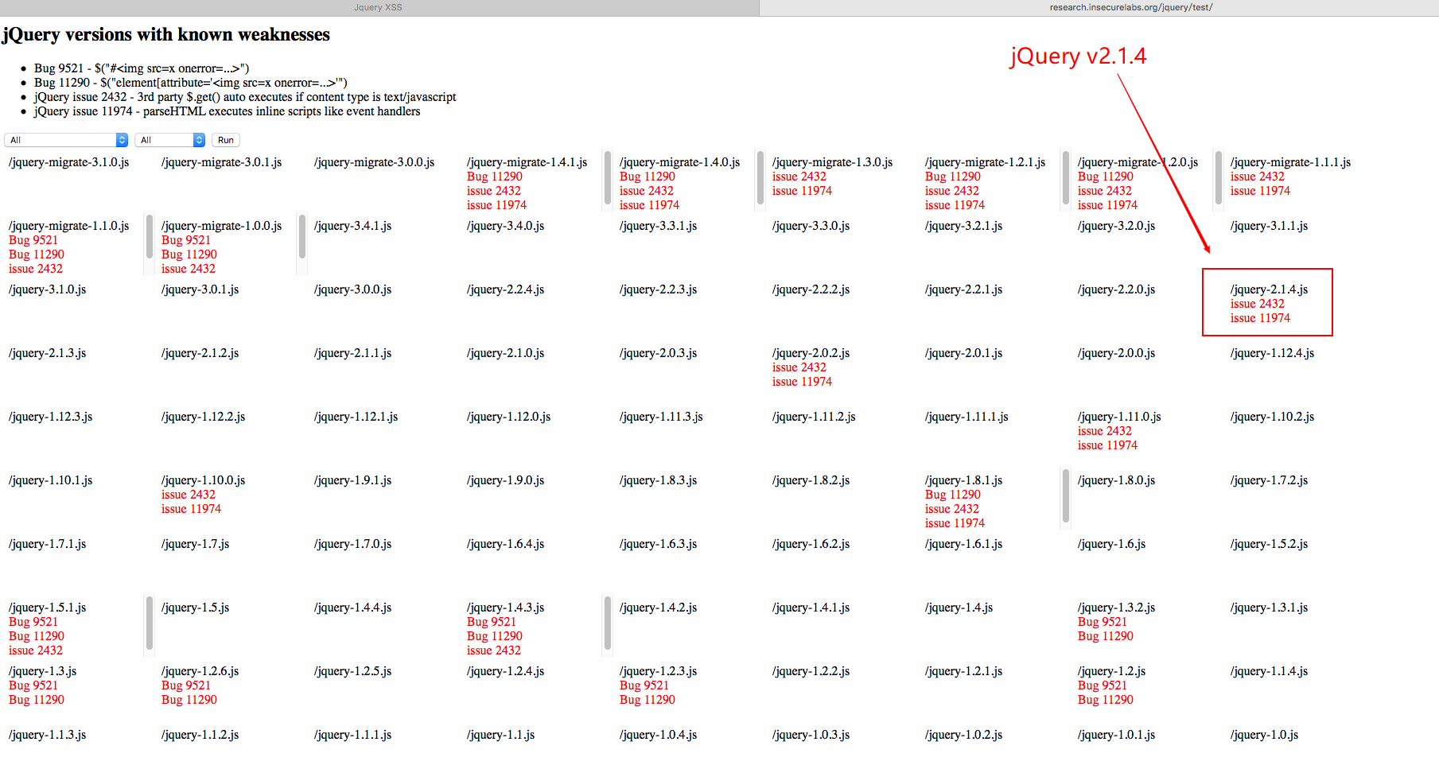Click the /jquery-1.0.js entry
1439x765 pixels.
(1264, 735)
